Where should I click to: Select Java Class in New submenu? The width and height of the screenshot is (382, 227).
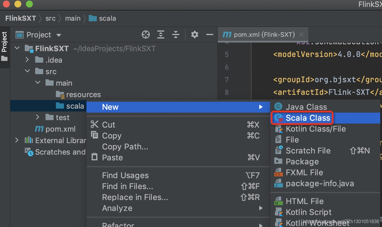pos(326,107)
